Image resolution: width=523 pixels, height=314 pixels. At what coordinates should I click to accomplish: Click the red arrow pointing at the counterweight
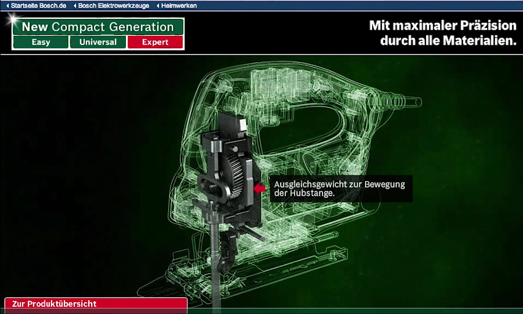[x=260, y=188]
